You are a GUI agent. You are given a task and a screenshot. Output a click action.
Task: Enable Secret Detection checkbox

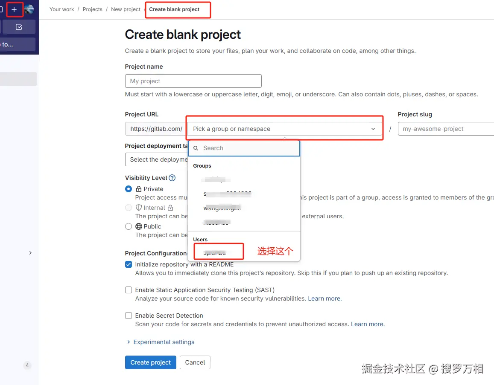pos(128,316)
